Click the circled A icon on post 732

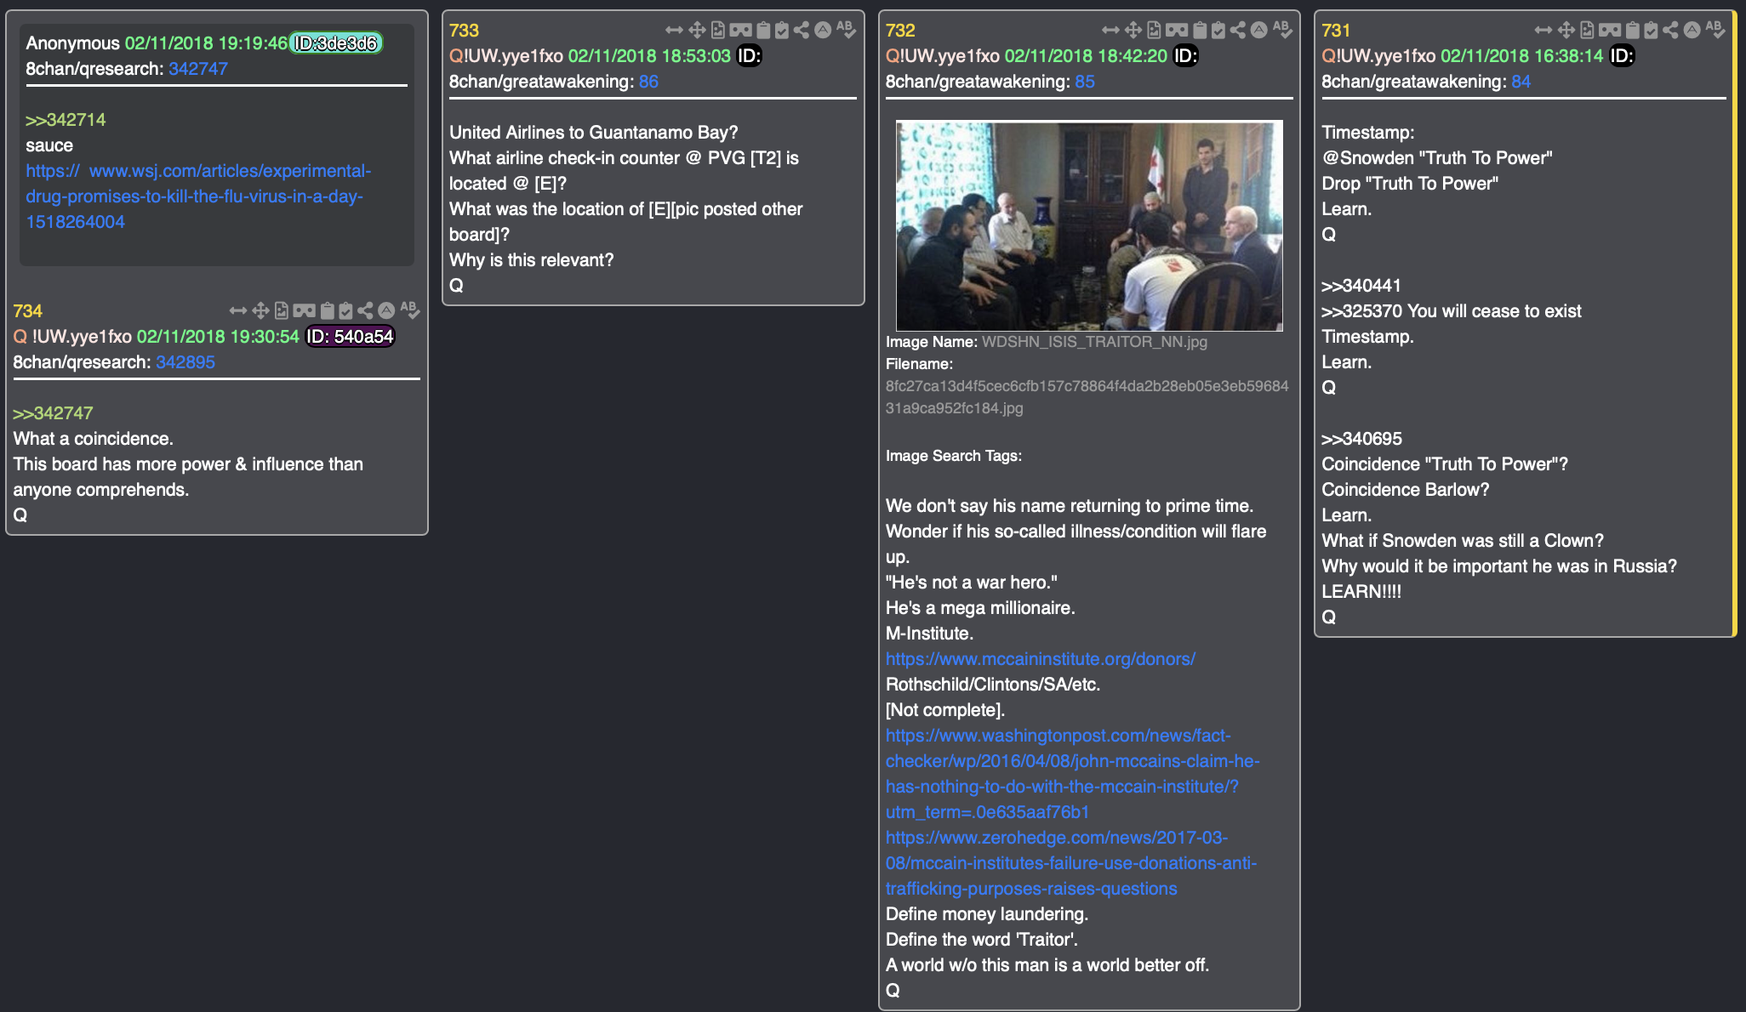pyautogui.click(x=1259, y=31)
